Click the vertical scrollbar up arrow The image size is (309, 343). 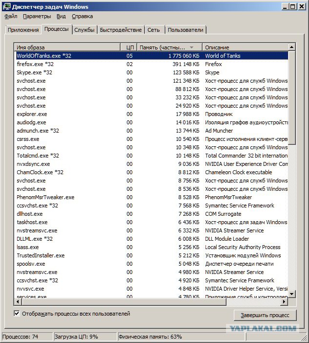[292, 47]
